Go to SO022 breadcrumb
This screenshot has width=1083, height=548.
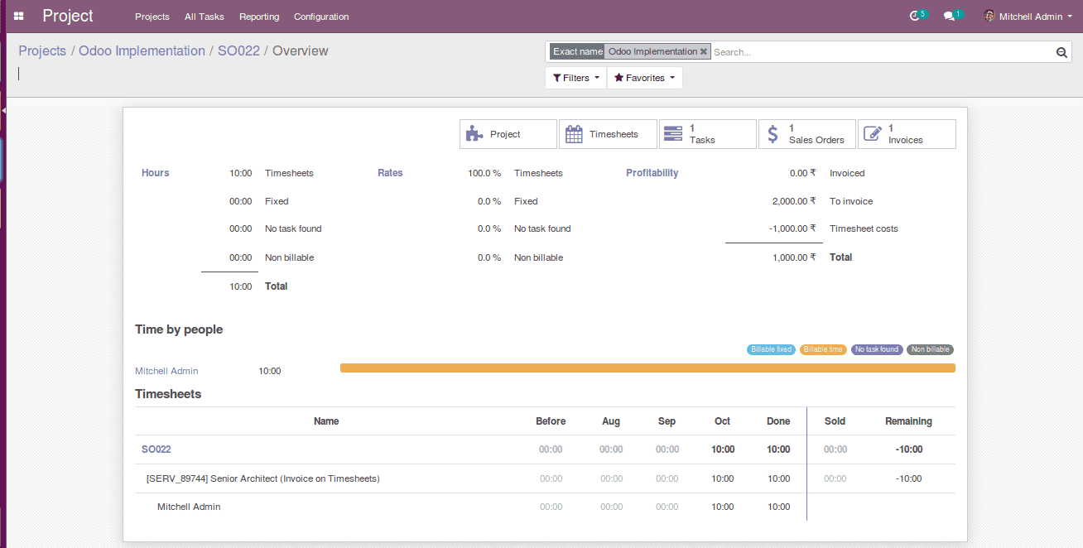pyautogui.click(x=238, y=50)
